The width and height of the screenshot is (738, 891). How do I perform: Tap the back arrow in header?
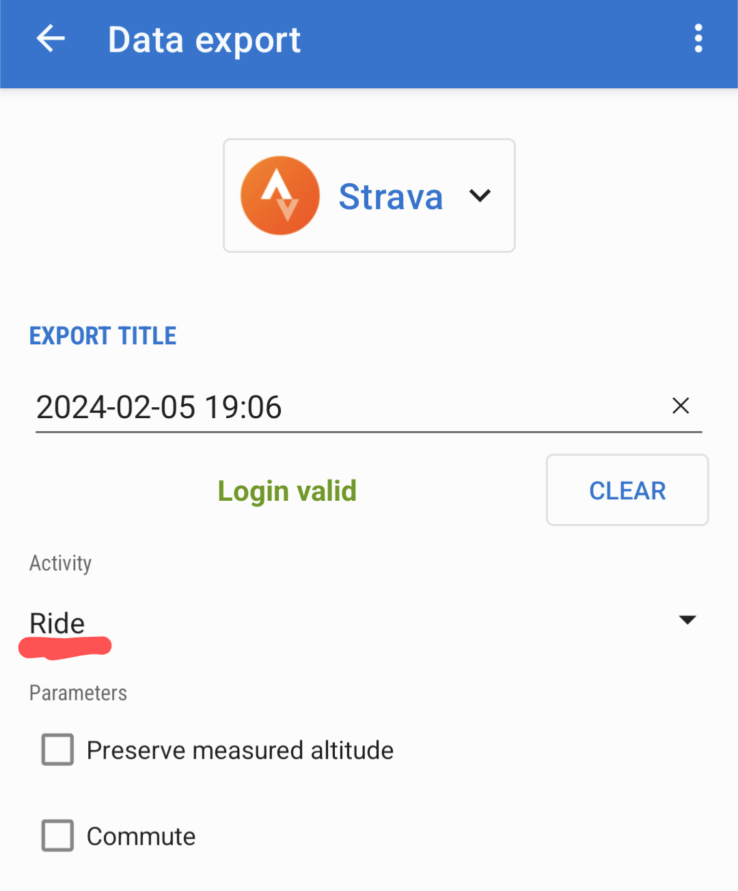pyautogui.click(x=51, y=39)
